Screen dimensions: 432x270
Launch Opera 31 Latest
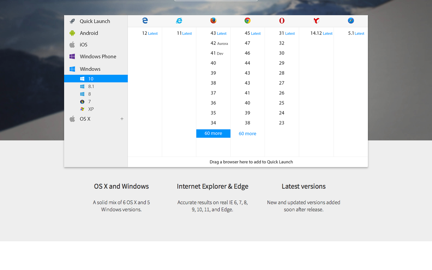point(287,33)
